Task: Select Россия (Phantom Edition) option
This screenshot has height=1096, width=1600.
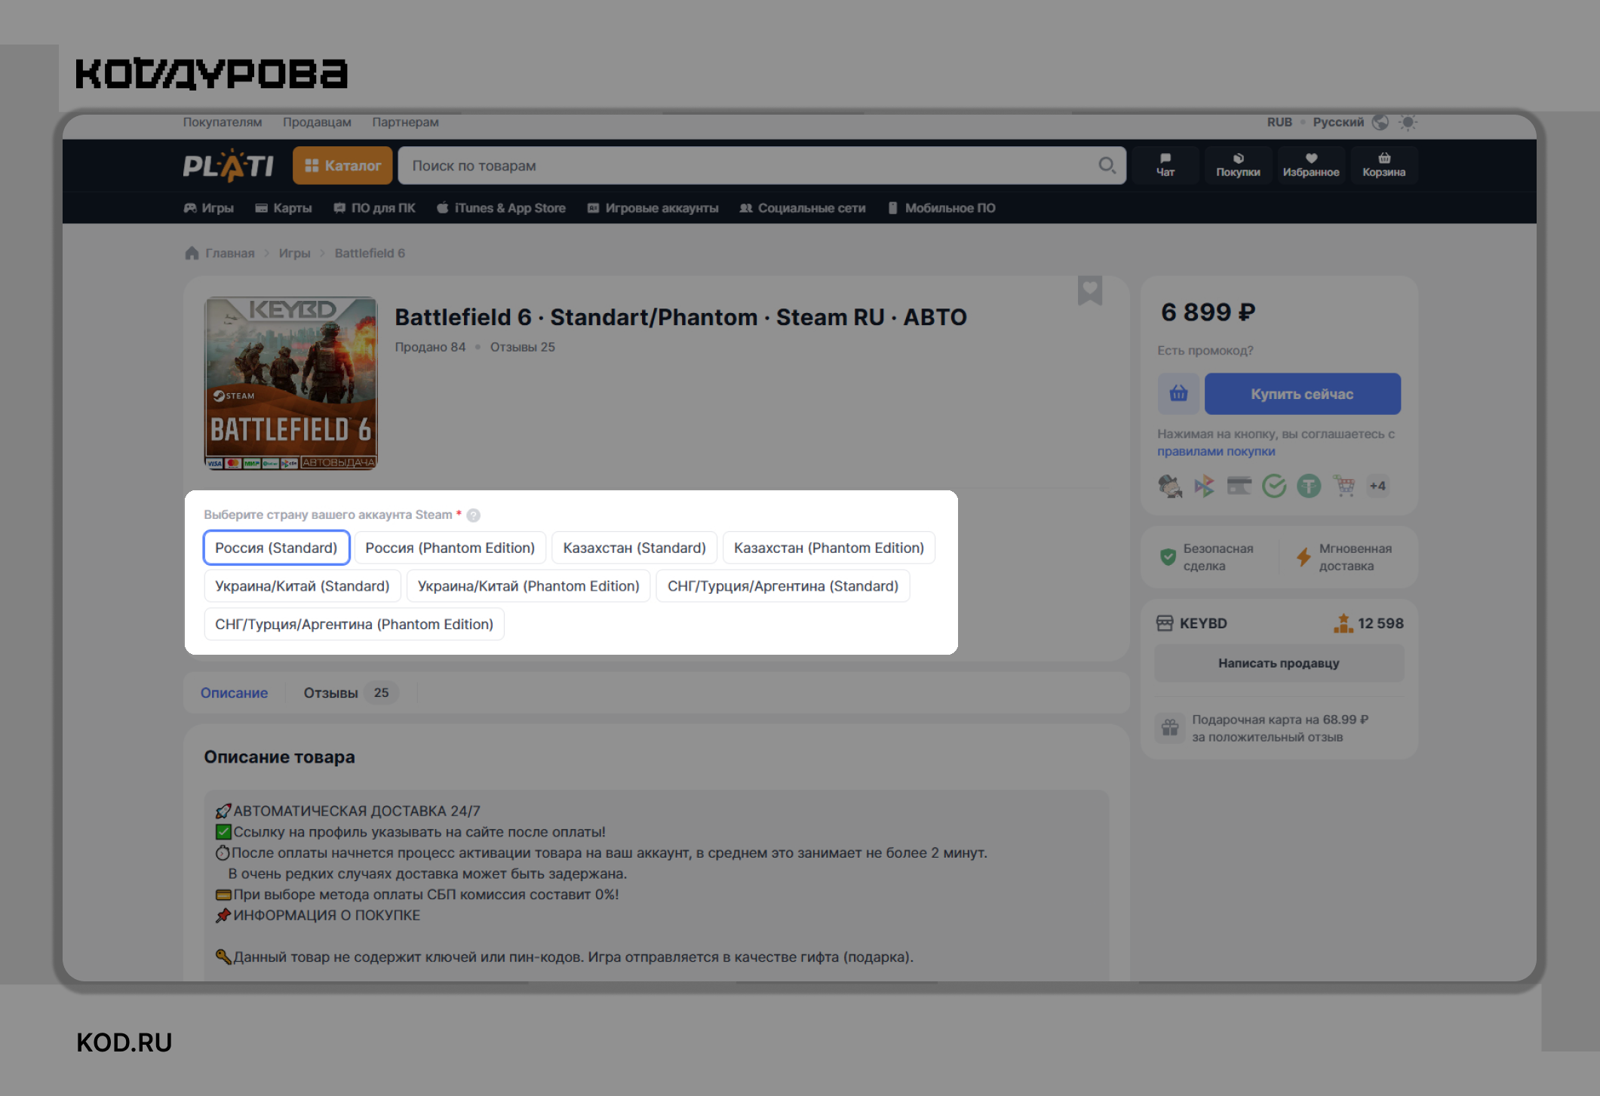Action: 450,548
